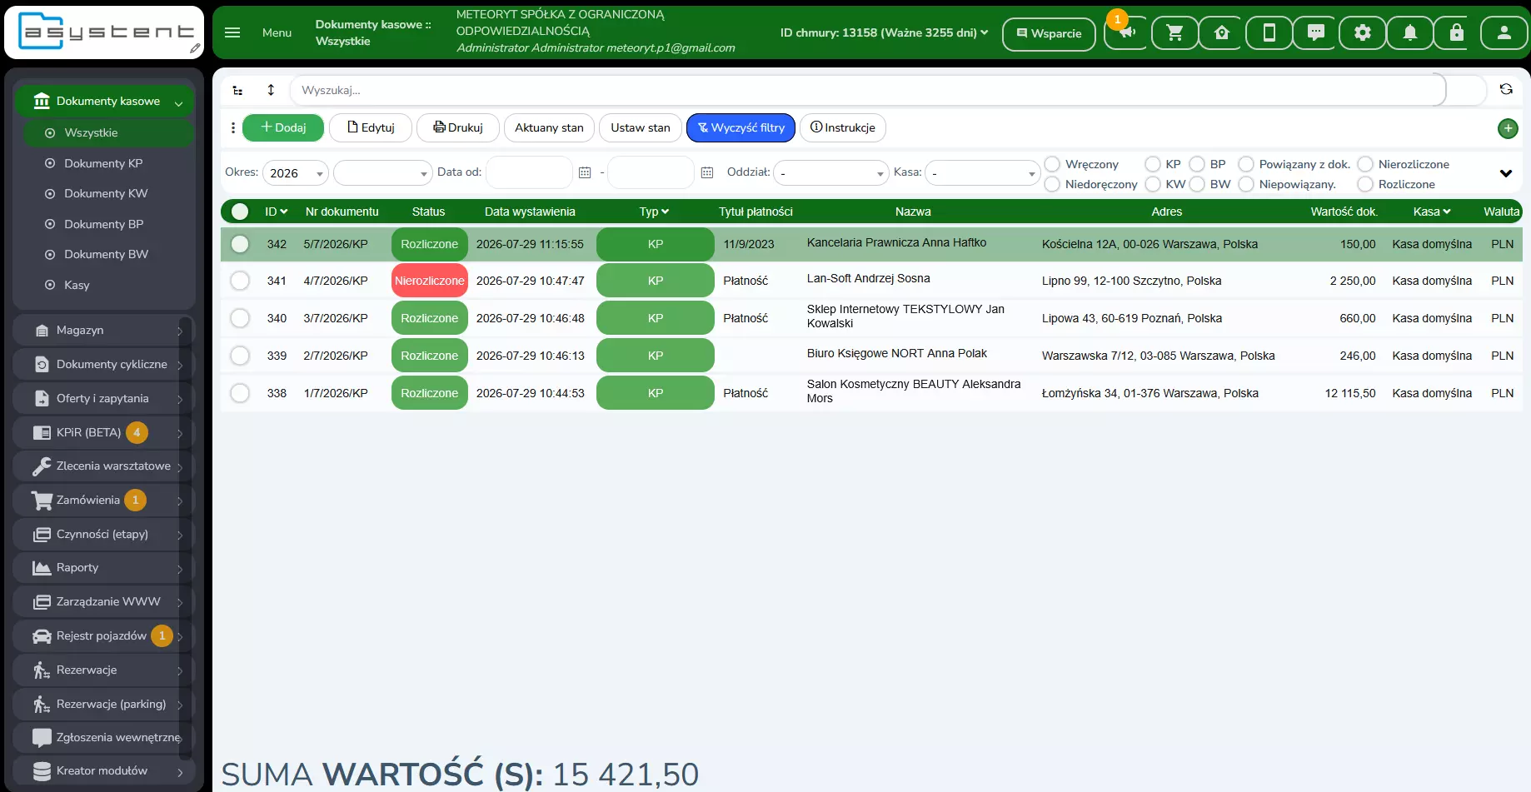This screenshot has height=792, width=1531.
Task: Select the Nierozliczone radio filter
Action: (x=1365, y=164)
